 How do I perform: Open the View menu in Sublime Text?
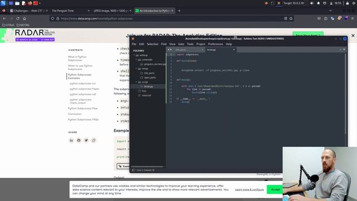coord(172,44)
